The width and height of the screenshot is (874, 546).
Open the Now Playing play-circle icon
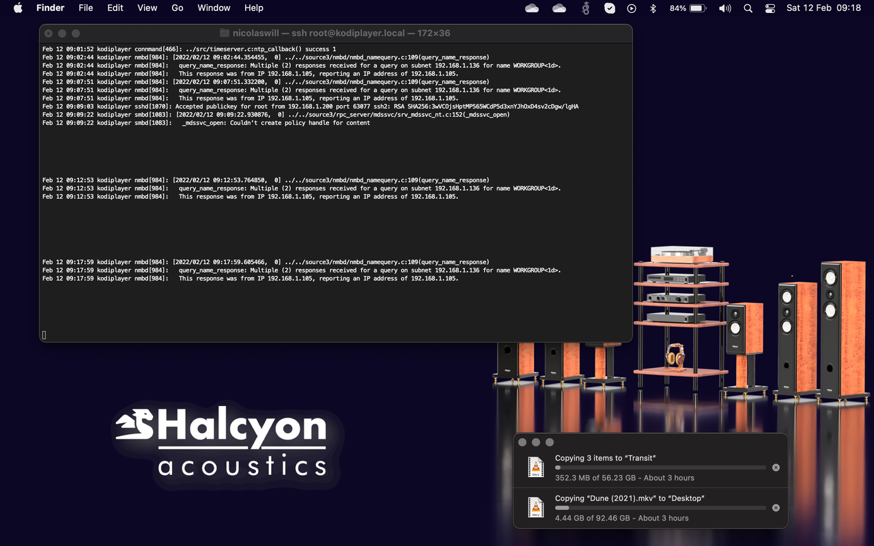pos(632,8)
